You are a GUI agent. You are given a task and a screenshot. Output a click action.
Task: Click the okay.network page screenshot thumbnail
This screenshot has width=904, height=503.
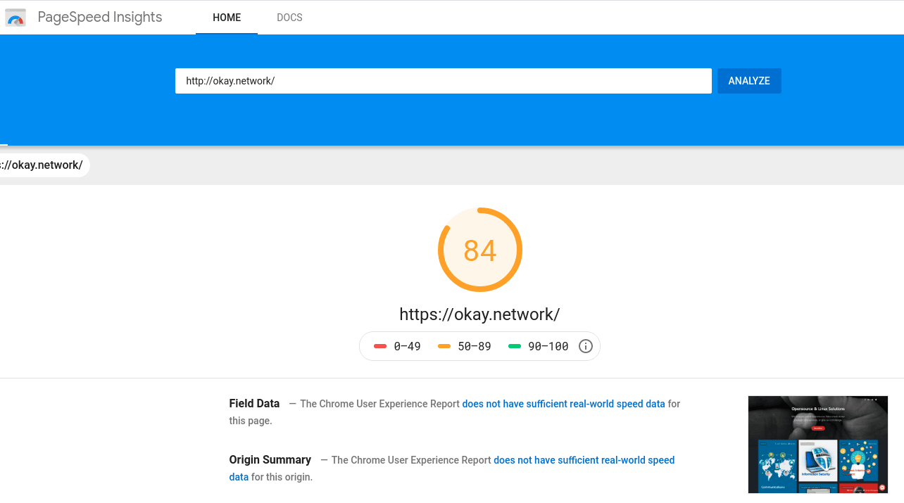point(818,445)
